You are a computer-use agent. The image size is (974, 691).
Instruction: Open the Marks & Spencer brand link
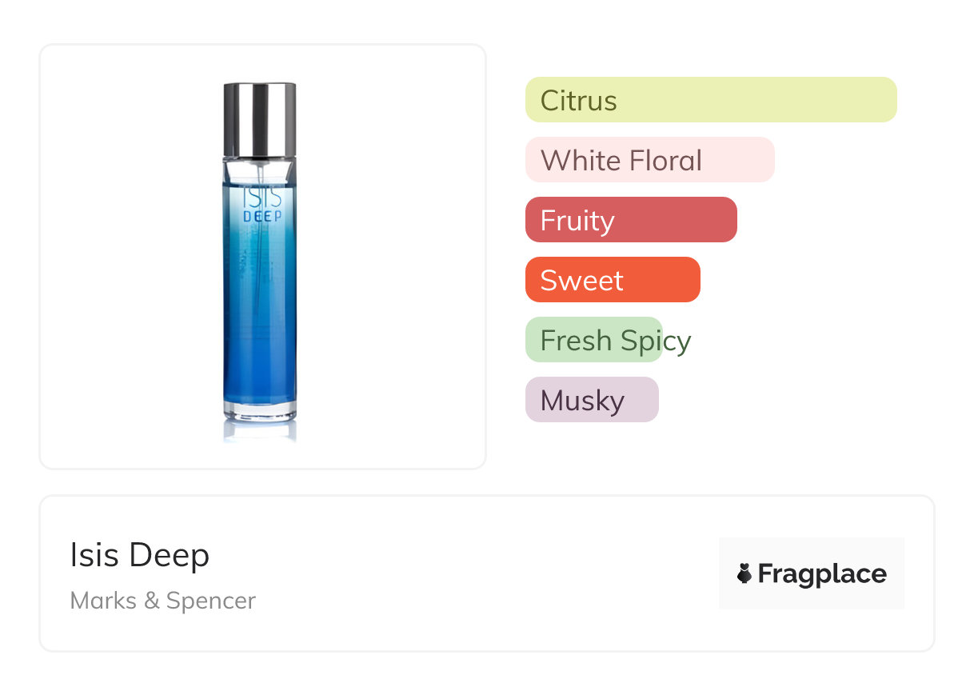[x=162, y=601]
